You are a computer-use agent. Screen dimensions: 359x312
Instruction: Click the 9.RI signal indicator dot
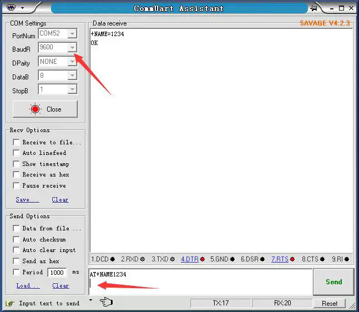(x=347, y=259)
